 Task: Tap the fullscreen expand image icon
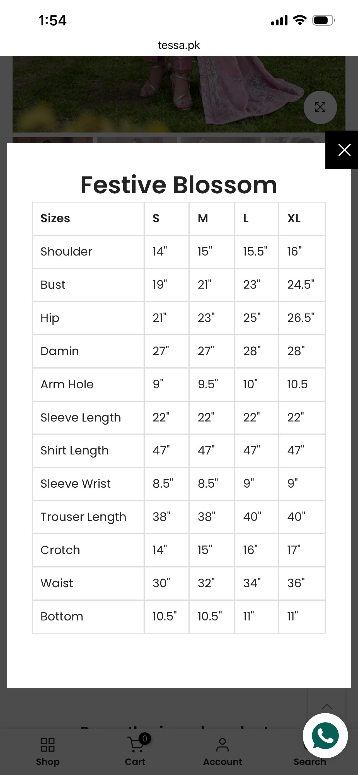click(x=320, y=107)
